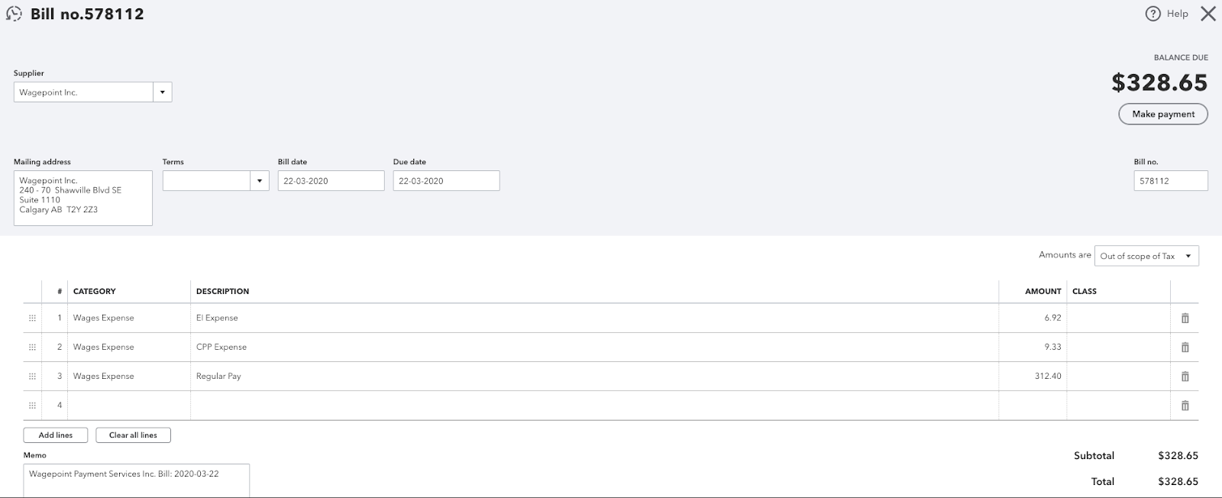Edit the Supplier name field

pos(83,92)
